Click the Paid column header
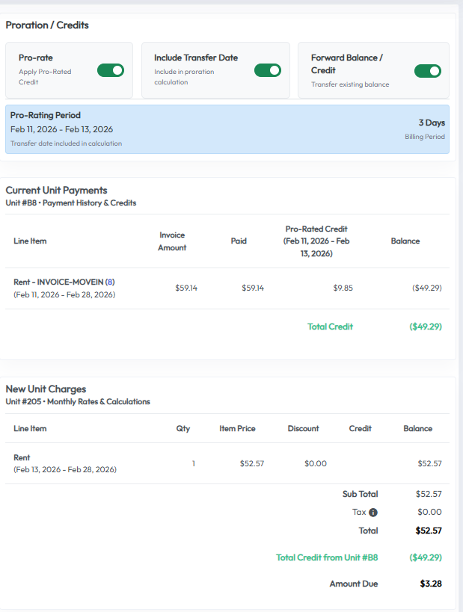This screenshot has height=612, width=463. 239,241
